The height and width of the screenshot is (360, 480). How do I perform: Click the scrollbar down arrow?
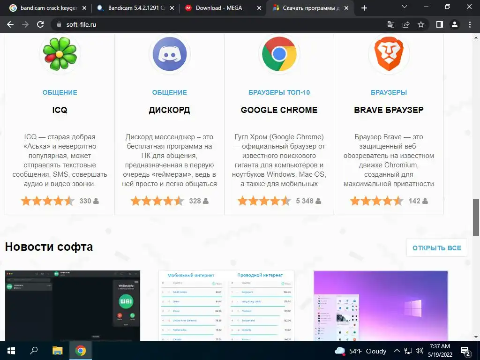click(476, 337)
